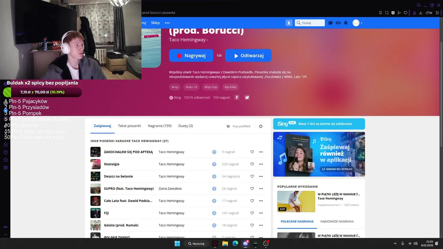Open the three-dot menu on SUPRO row

(x=261, y=188)
